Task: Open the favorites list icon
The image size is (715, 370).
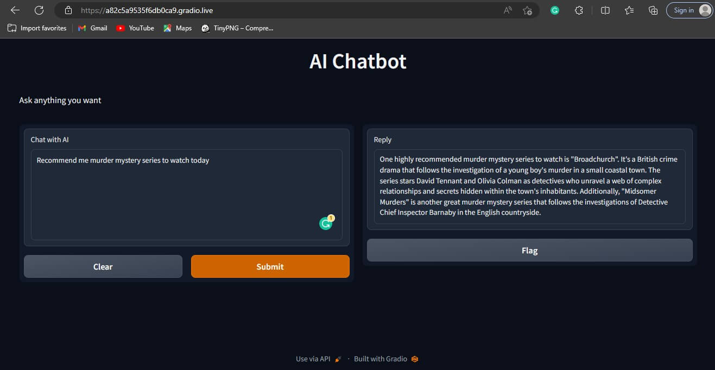Action: 629,10
